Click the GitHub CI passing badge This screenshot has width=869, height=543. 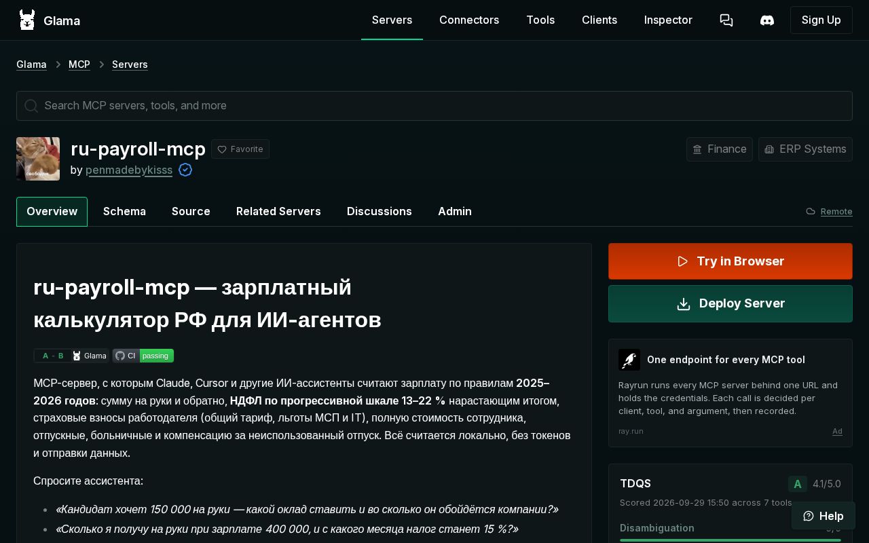point(143,356)
